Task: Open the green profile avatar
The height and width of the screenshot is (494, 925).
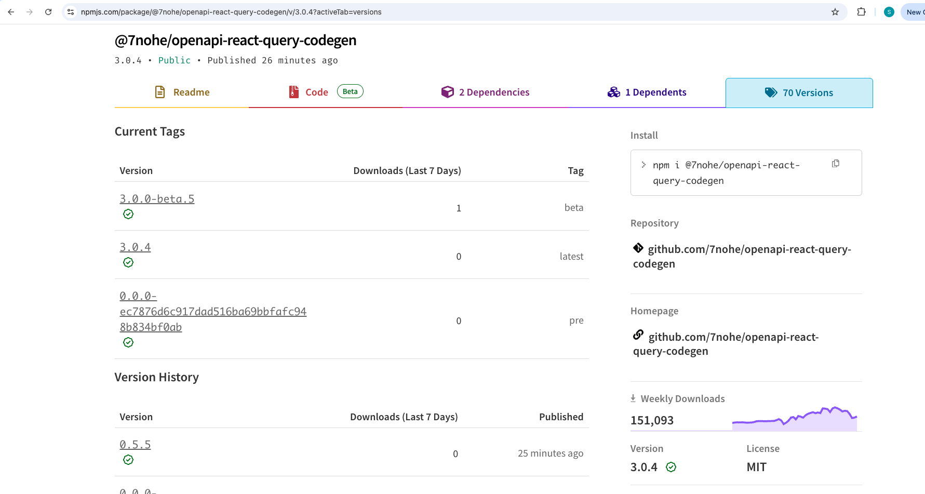Action: click(x=889, y=12)
